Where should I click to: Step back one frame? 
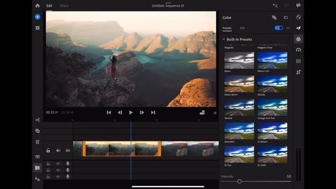point(120,112)
